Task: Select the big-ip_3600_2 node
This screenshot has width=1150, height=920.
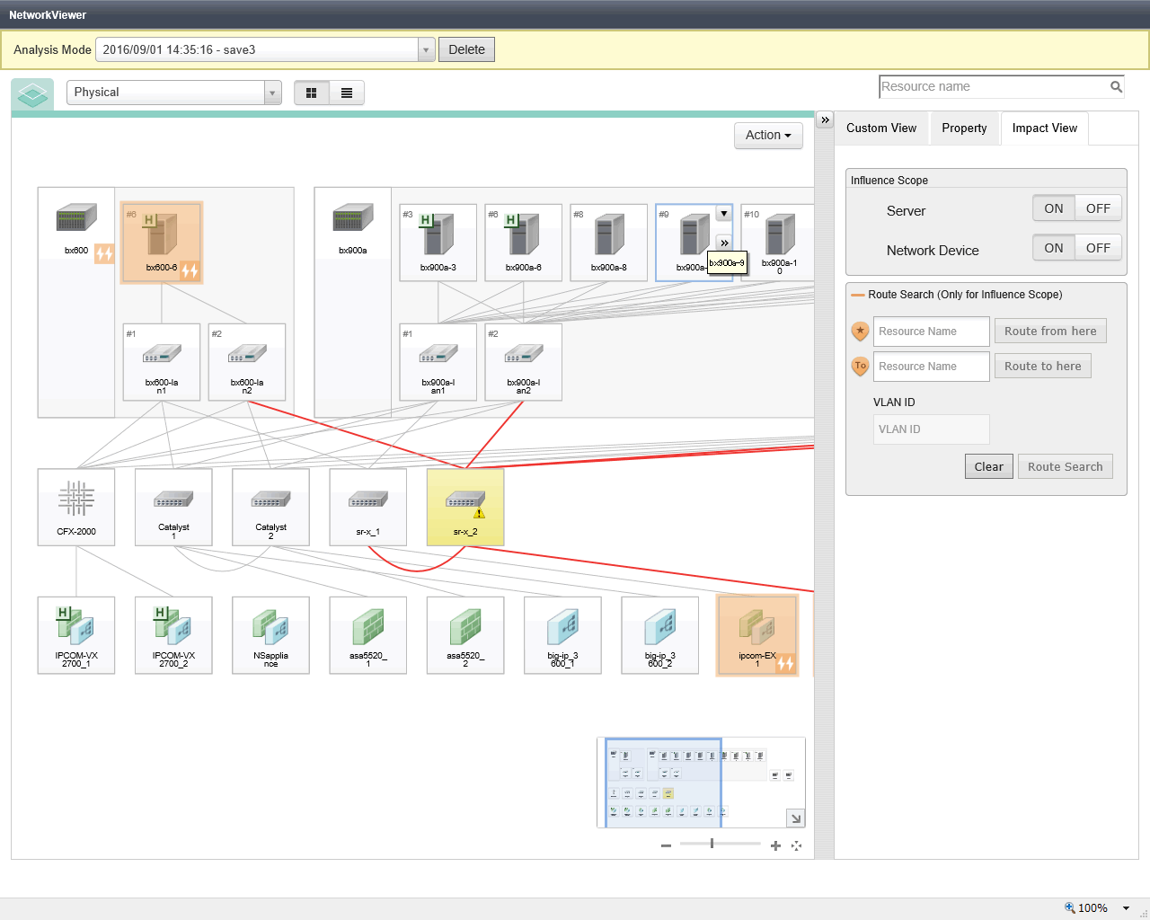Action: 659,635
